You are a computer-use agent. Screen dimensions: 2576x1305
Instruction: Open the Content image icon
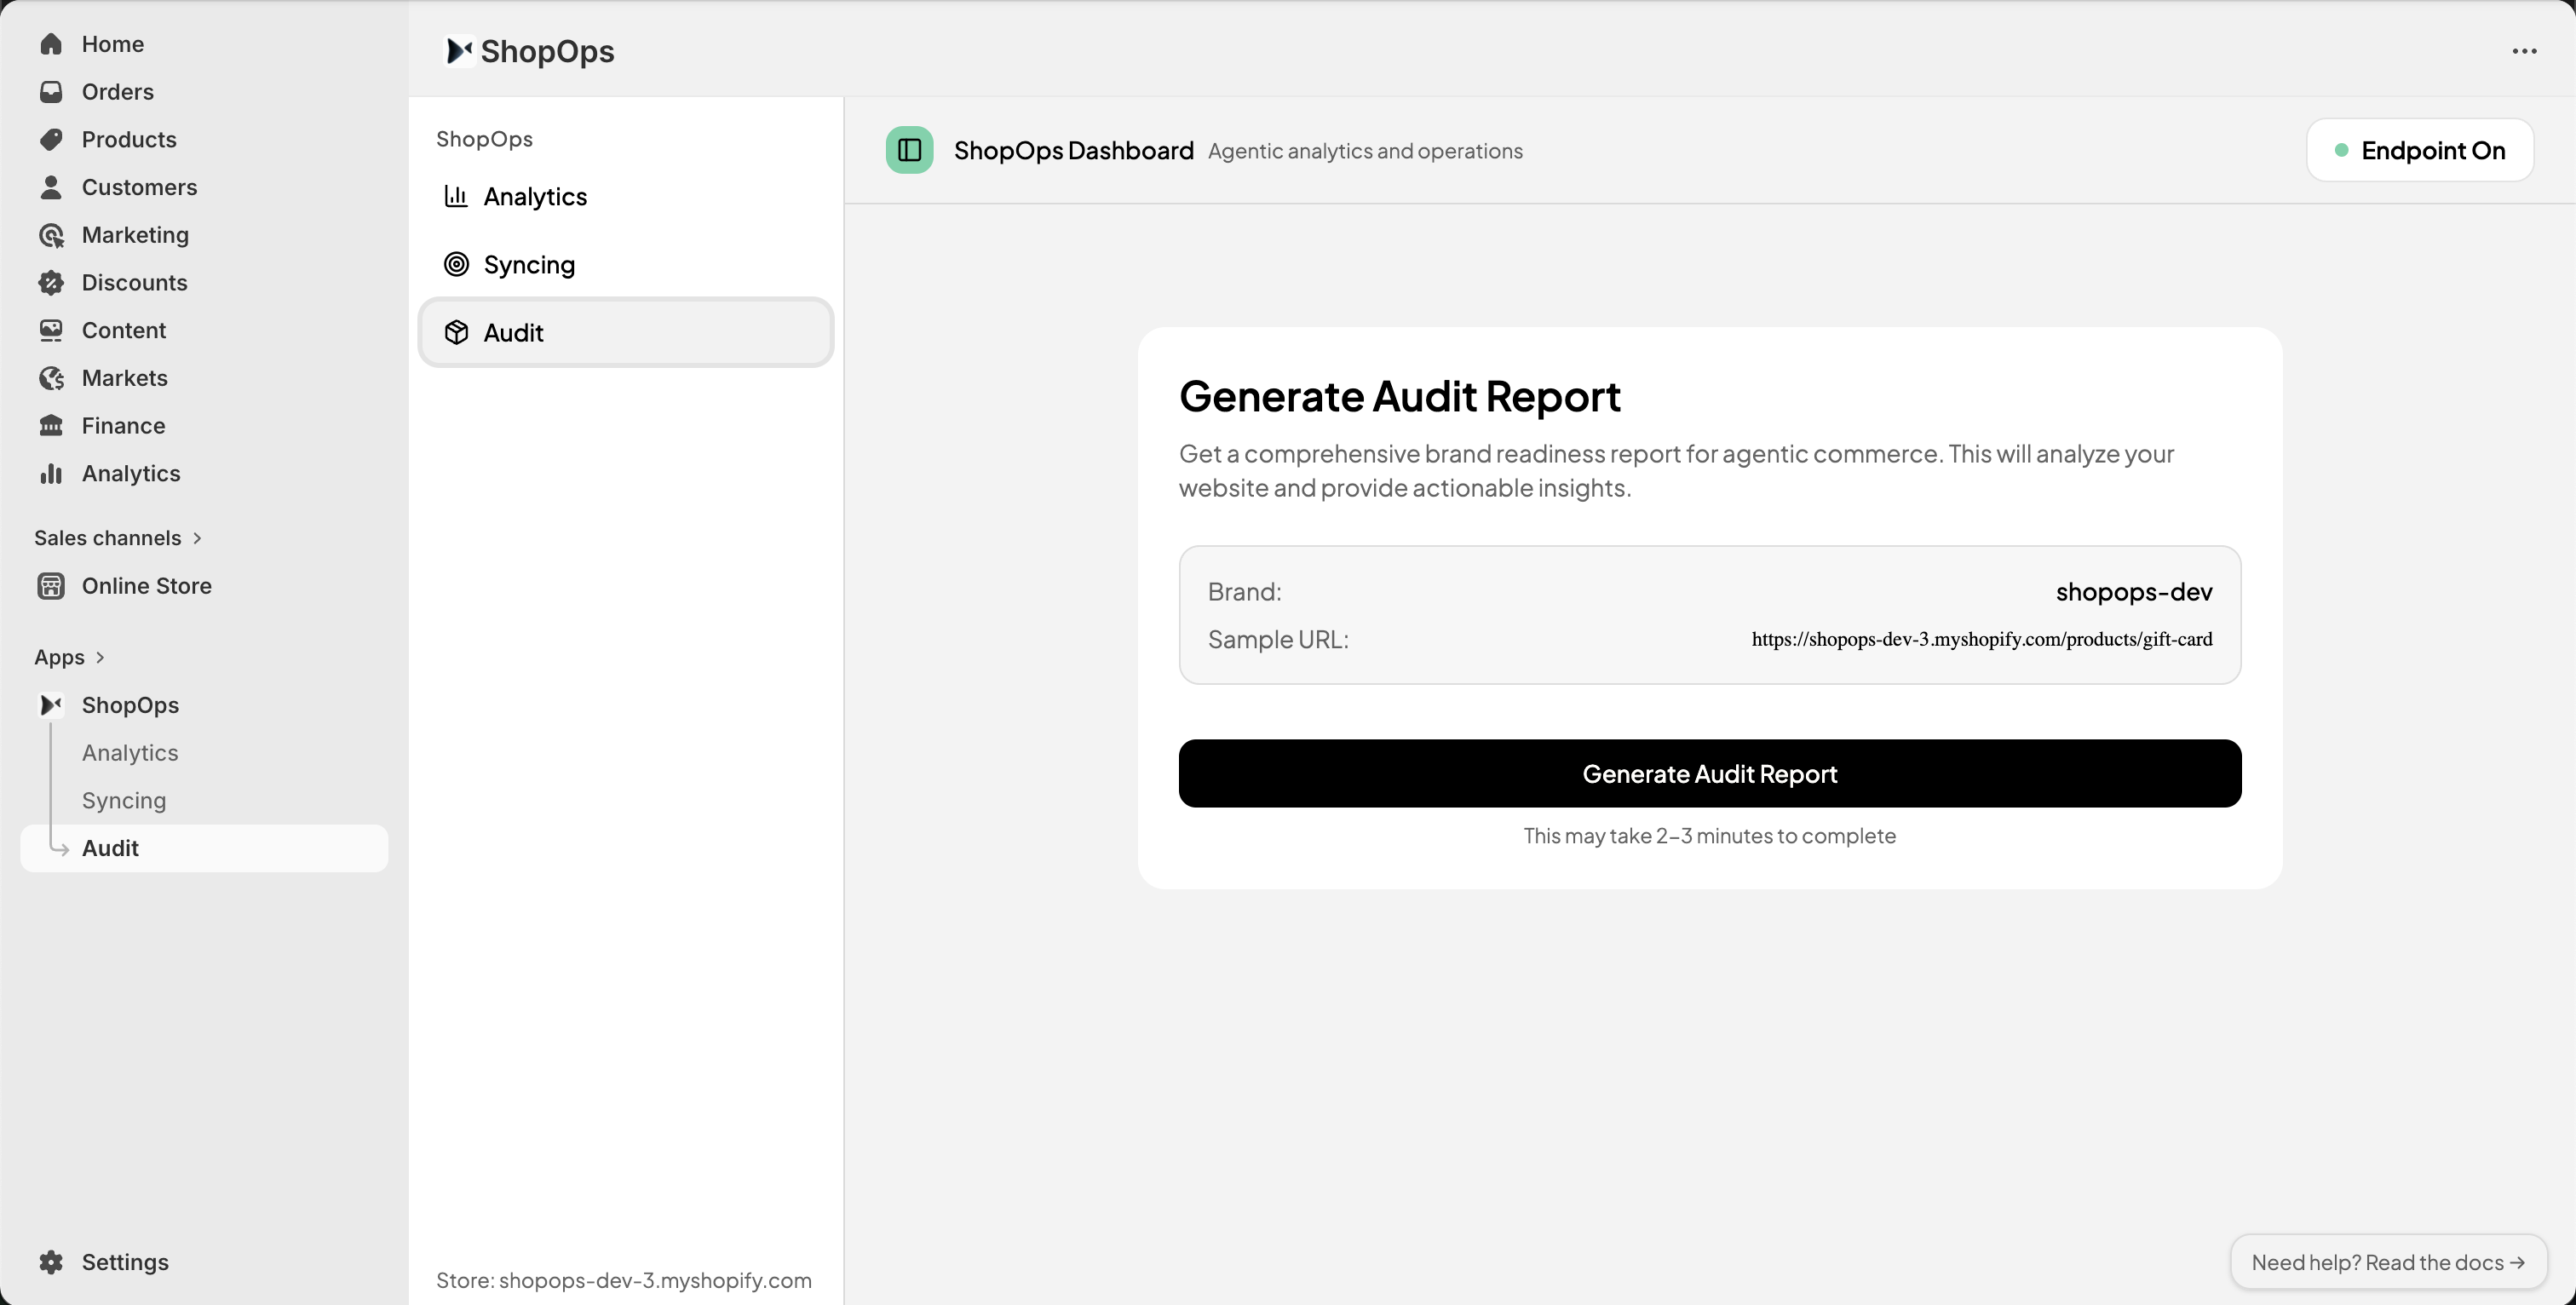(52, 330)
